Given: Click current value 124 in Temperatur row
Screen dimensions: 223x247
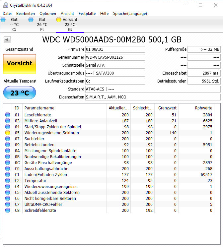Looking at the screenshot, I should pyautogui.click(x=125, y=181).
